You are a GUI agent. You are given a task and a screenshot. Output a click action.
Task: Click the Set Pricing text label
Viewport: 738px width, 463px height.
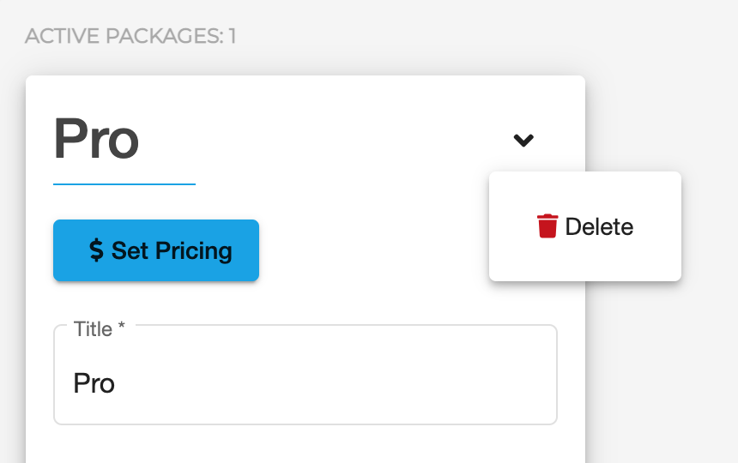[x=172, y=250]
